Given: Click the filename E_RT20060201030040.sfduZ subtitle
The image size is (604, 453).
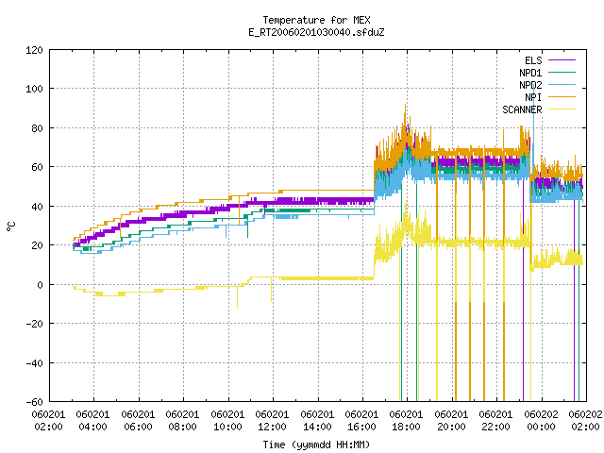Looking at the screenshot, I should 316,32.
